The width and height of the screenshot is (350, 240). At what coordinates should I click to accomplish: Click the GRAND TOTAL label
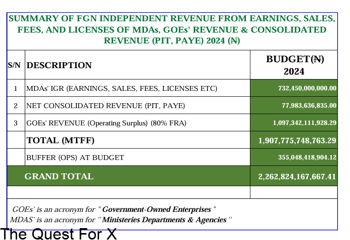click(x=59, y=176)
